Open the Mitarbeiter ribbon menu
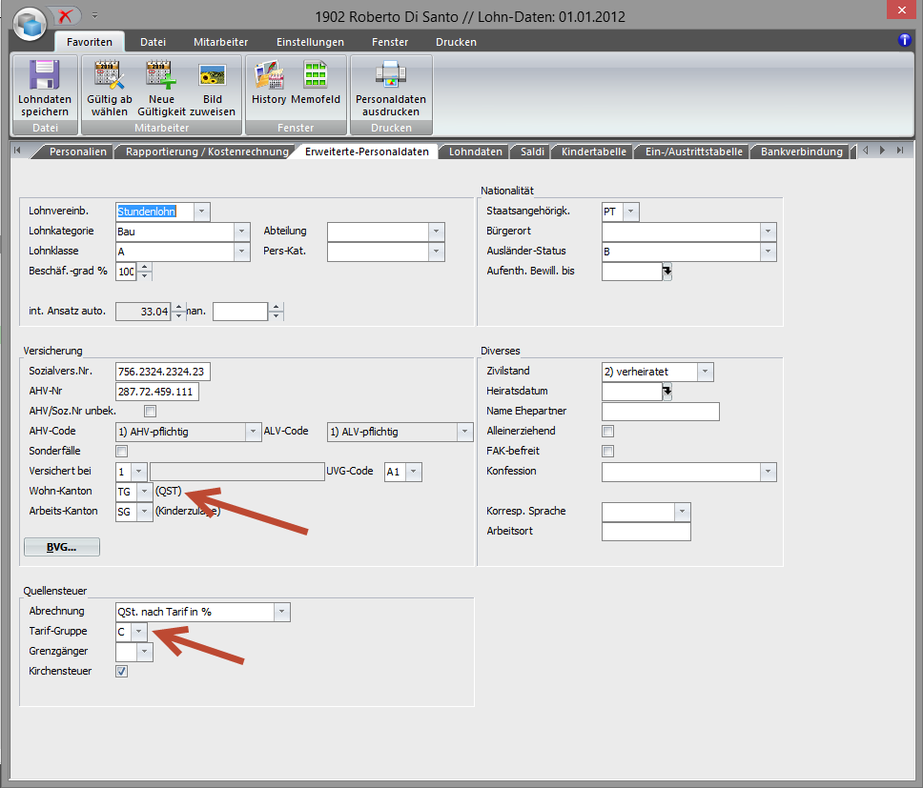The height and width of the screenshot is (788, 923). (220, 42)
